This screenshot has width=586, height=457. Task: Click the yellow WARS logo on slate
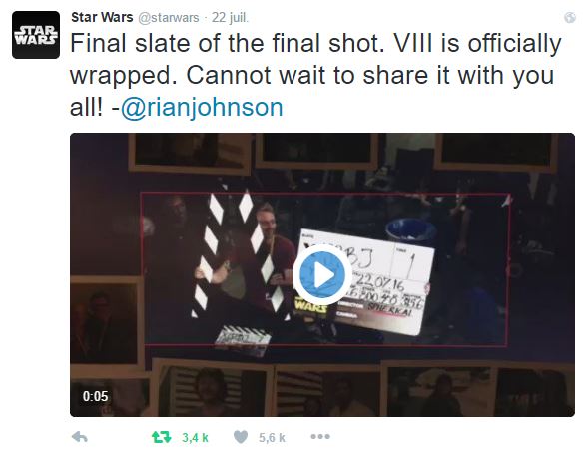[310, 305]
